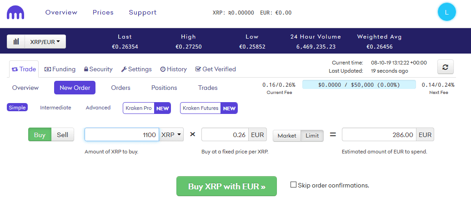Enable Skip order confirmations checkbox
471x212 pixels.
point(293,185)
